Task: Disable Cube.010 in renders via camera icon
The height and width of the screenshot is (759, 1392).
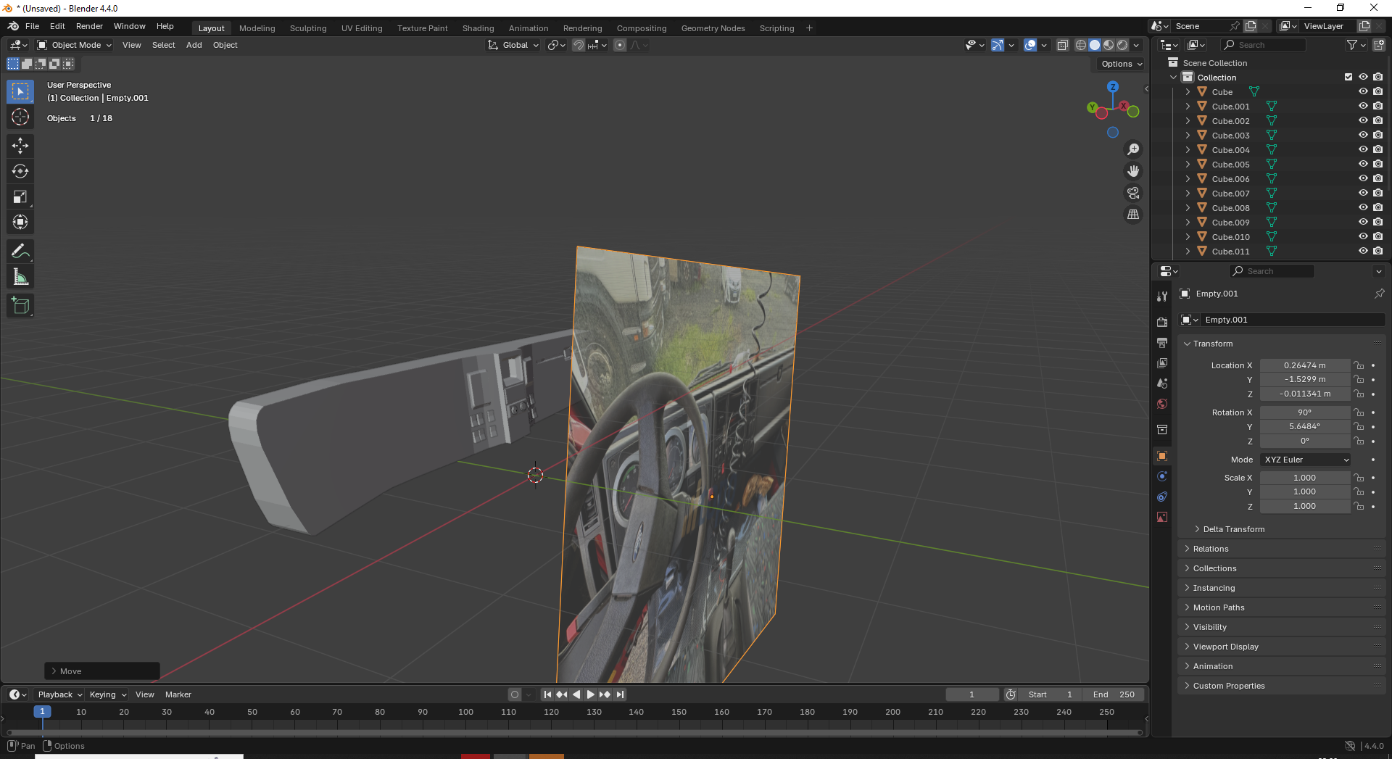Action: click(1377, 237)
